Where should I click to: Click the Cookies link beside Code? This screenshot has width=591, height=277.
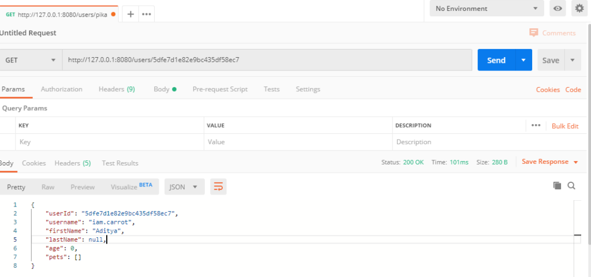[548, 89]
